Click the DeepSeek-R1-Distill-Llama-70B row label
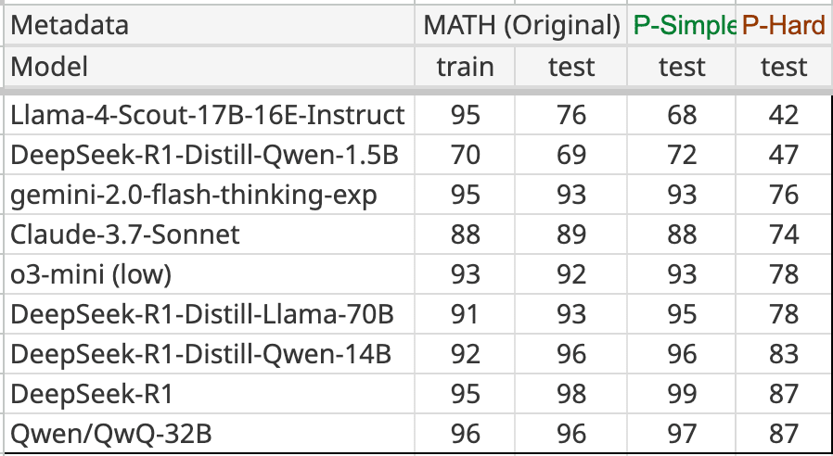This screenshot has height=456, width=833. (202, 314)
